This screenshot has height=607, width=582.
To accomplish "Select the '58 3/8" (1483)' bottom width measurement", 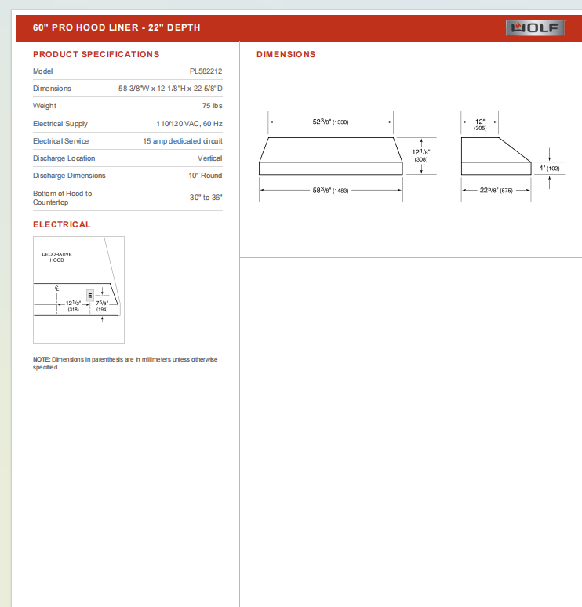I will point(331,191).
